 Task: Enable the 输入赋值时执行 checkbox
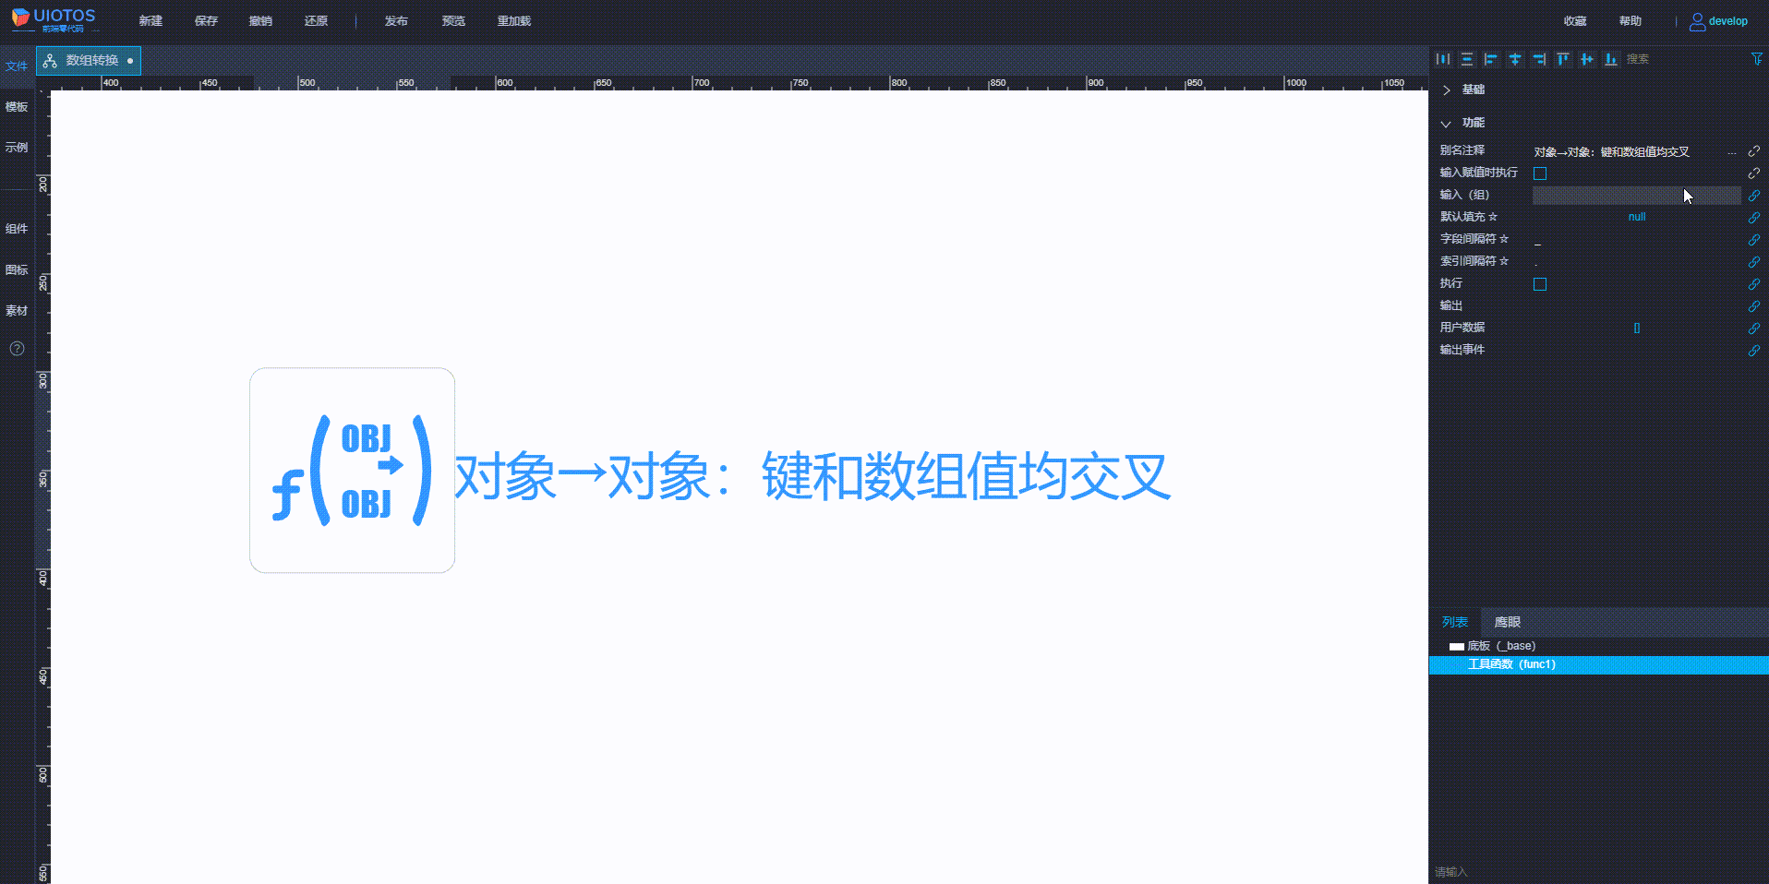(x=1540, y=173)
